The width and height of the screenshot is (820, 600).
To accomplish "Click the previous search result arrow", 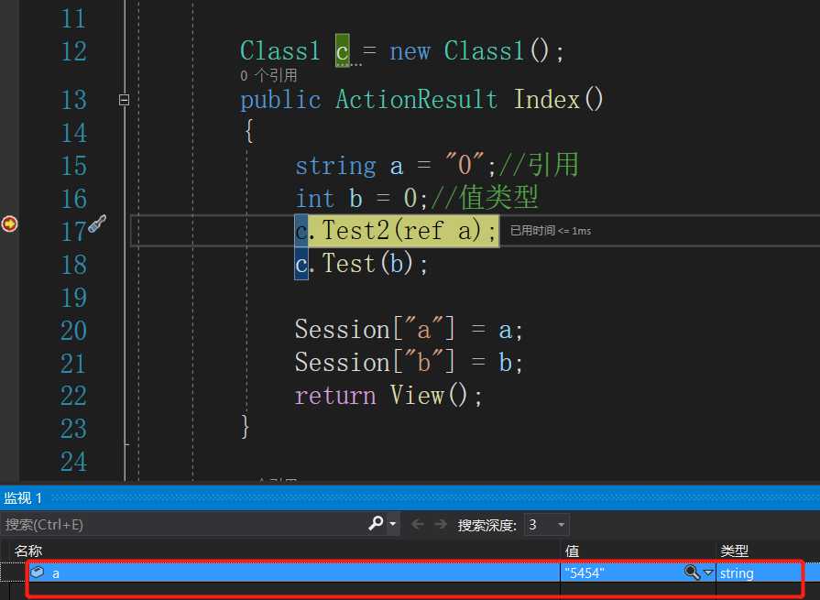I will (x=417, y=524).
